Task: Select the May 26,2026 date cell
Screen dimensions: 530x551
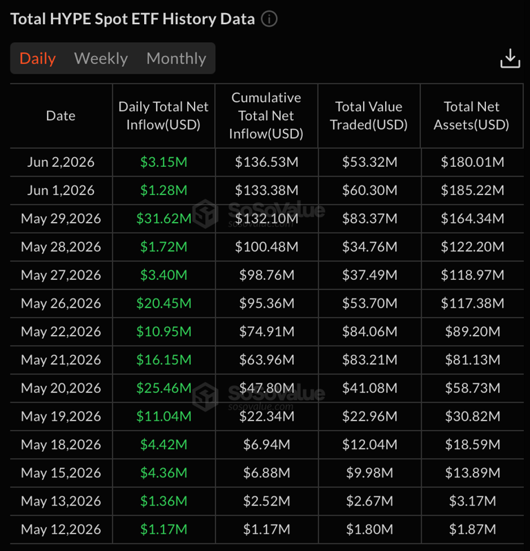Action: (x=61, y=303)
